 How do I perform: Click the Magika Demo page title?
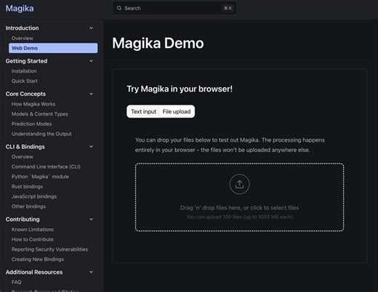tap(158, 43)
